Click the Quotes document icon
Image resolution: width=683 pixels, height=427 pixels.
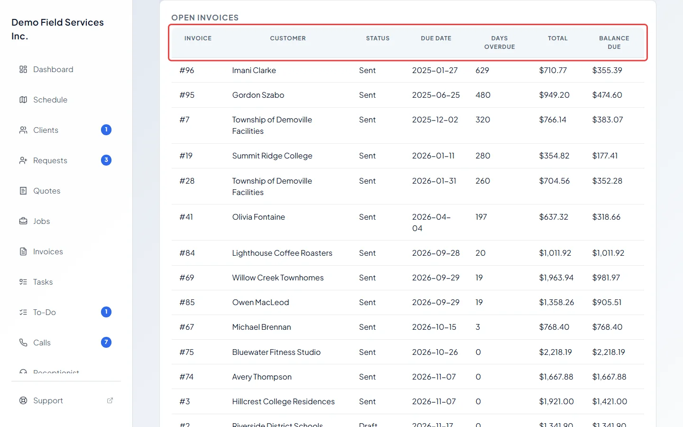[23, 191]
